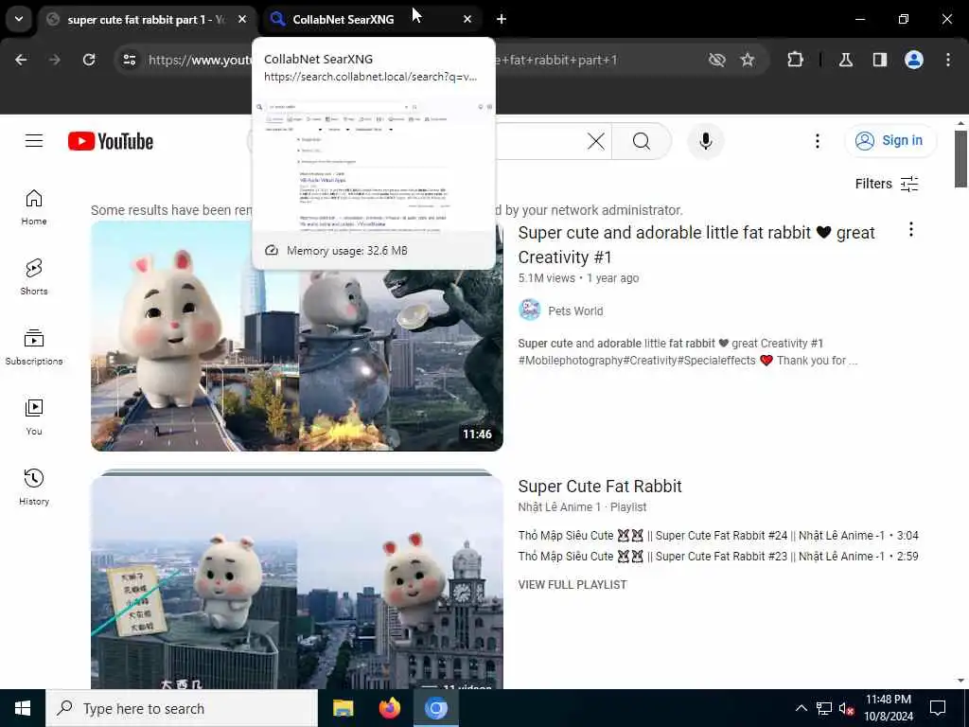
Task: Open File Explorer from the taskbar
Action: 343,708
